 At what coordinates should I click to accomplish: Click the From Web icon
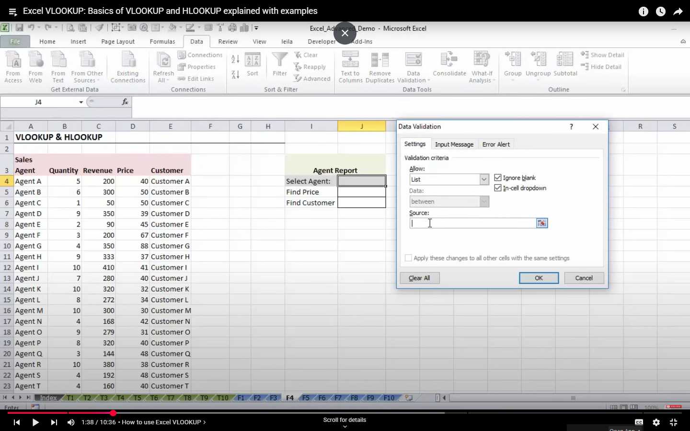coord(35,67)
